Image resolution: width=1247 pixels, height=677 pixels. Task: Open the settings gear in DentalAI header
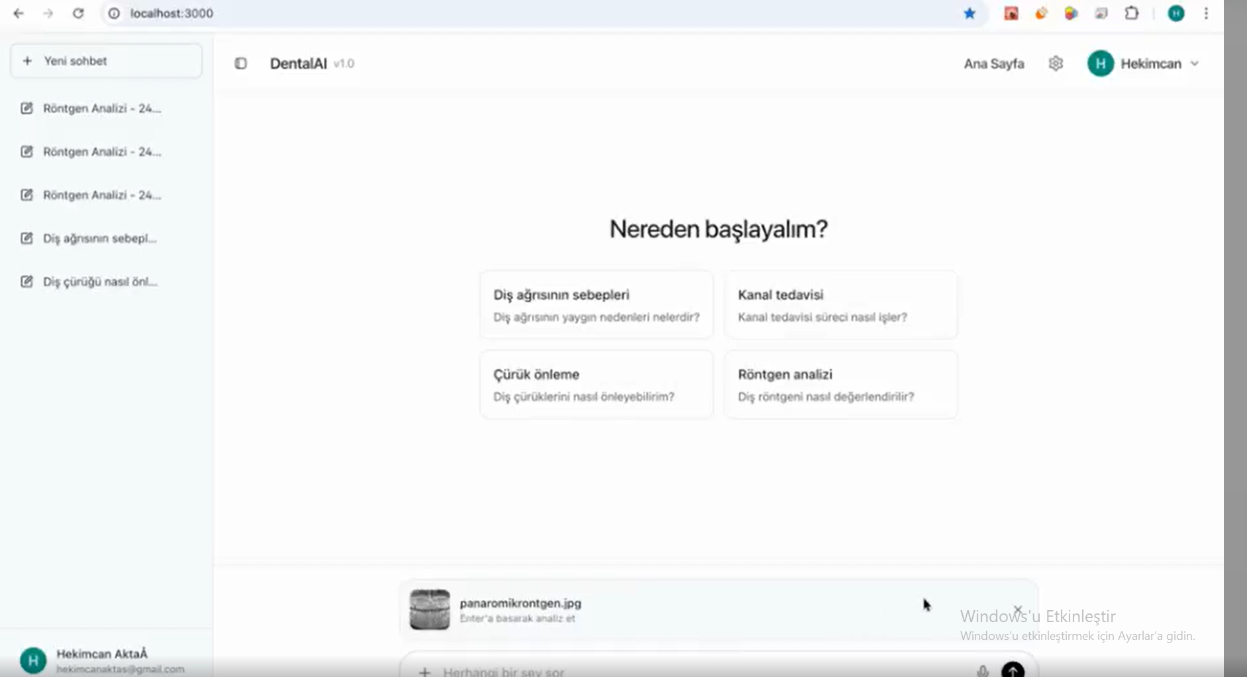[x=1056, y=63]
